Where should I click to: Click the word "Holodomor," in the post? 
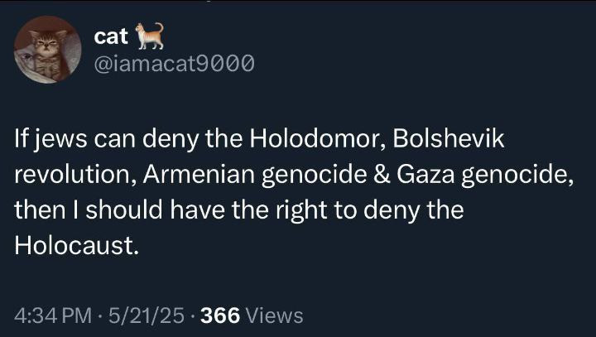tap(318, 138)
